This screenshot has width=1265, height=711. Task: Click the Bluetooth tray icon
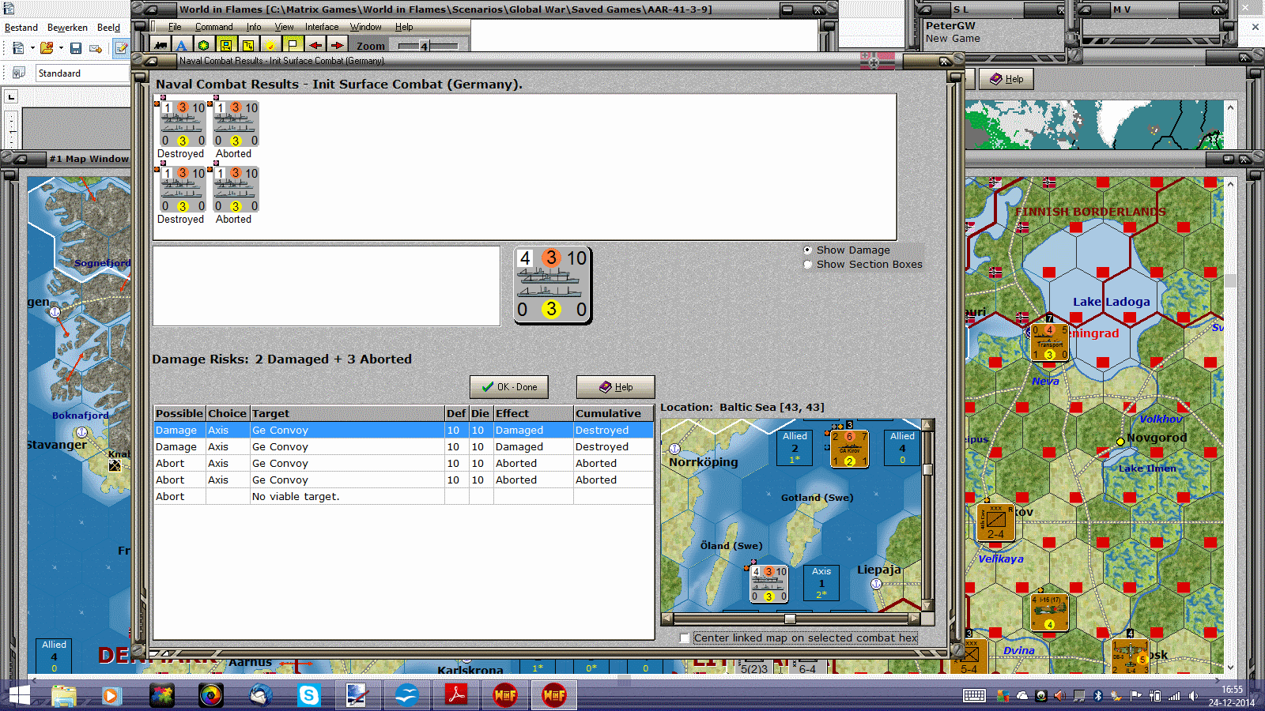pos(1097,696)
